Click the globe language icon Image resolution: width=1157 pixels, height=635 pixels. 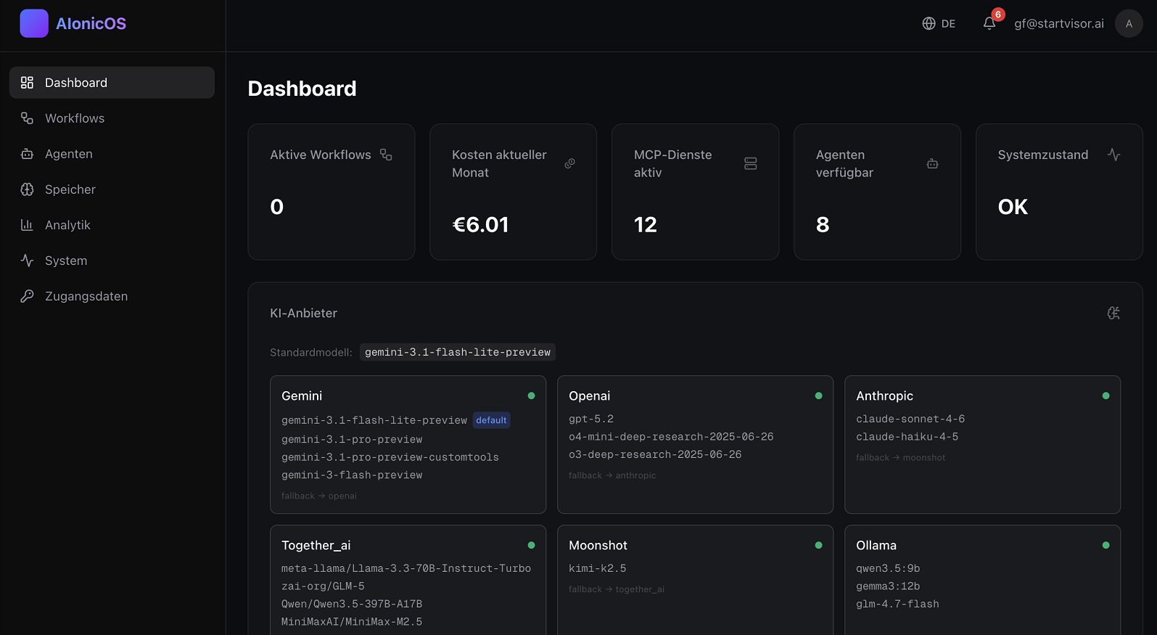[x=929, y=23]
